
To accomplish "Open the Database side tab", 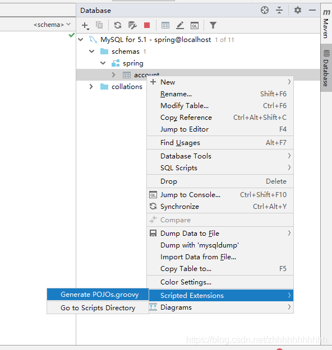I will coord(326,68).
